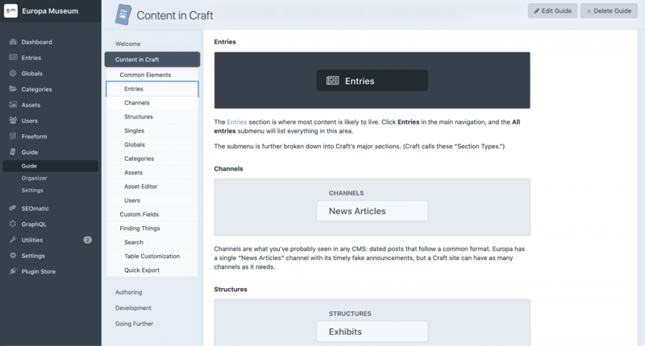645x346 pixels.
Task: Expand the Development guide section
Action: point(133,307)
